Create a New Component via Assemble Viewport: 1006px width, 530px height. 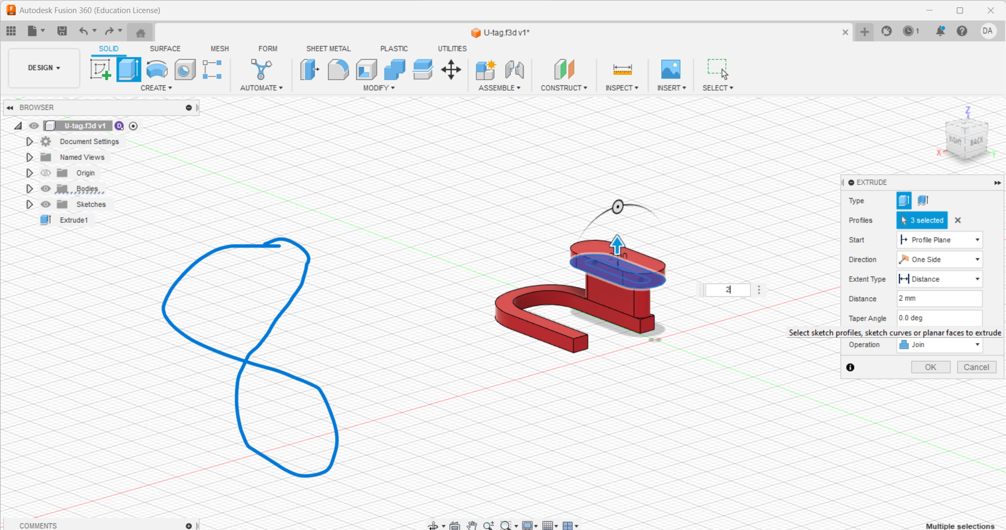click(485, 70)
